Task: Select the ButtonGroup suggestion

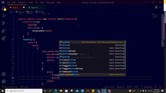Action: click(92, 51)
